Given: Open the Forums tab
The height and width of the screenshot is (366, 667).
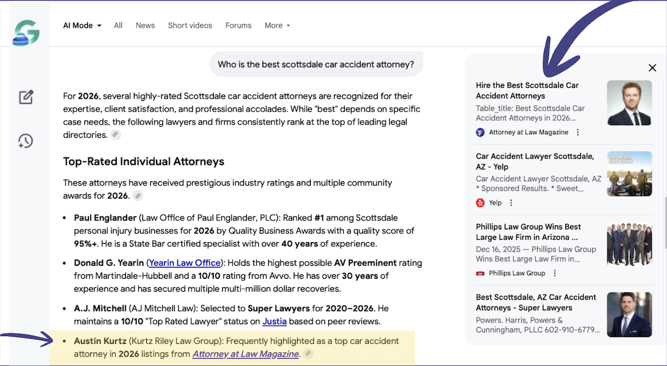Looking at the screenshot, I should point(238,25).
